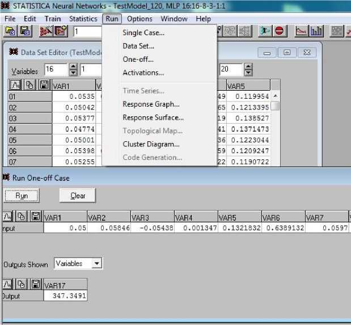Click the bar chart statistics icon
Screen dimensions: 351x325
316,31
